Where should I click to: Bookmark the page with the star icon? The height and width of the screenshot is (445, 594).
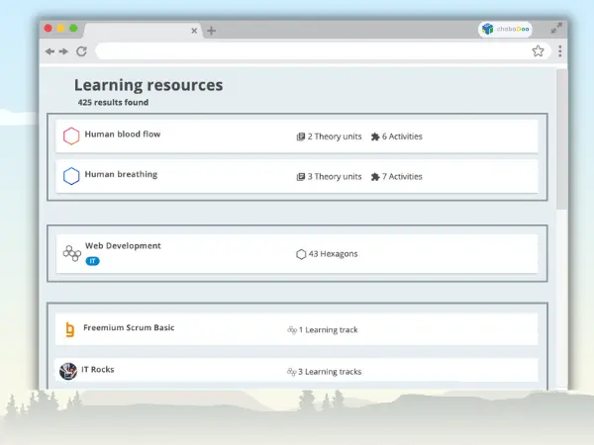point(538,50)
